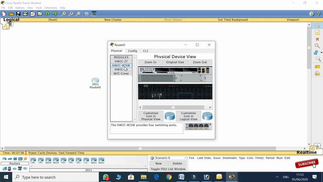
Task: Click Fast Forward Time
Action: pos(71,153)
